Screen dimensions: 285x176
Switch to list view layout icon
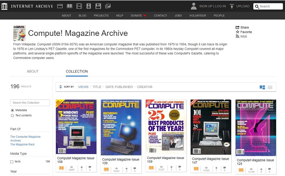[x=270, y=87]
